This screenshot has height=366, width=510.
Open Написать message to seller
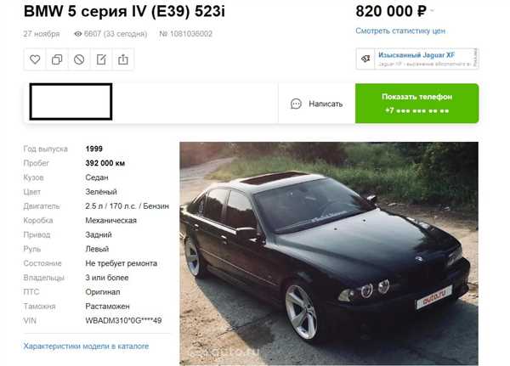[x=316, y=104]
